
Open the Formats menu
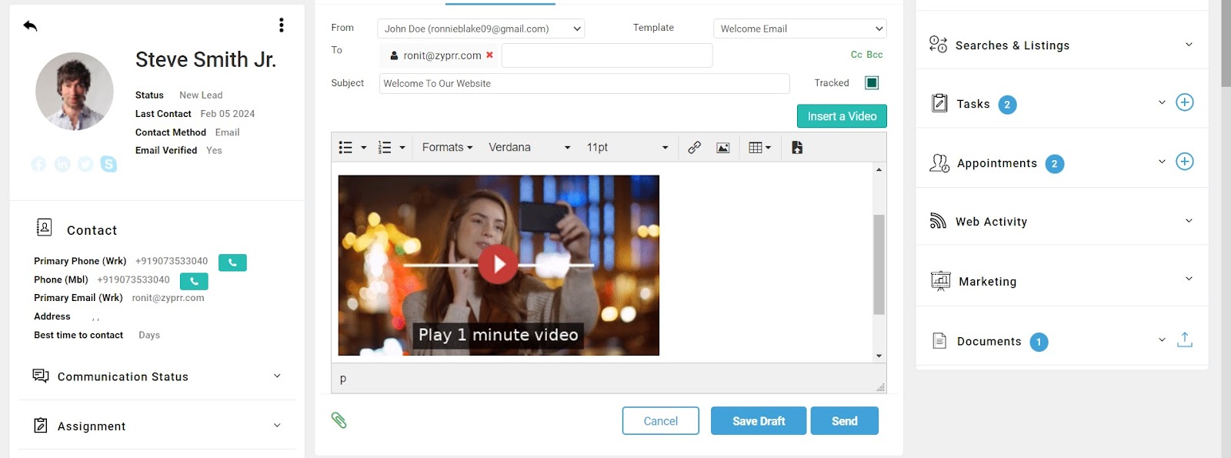coord(447,147)
